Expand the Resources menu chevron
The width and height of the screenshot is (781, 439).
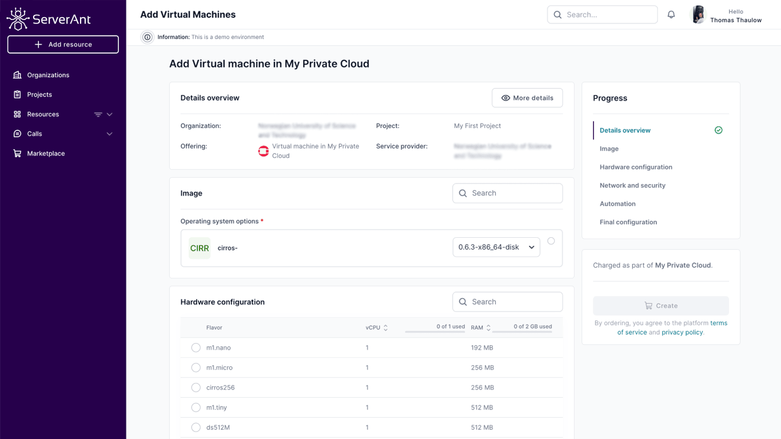coord(110,114)
